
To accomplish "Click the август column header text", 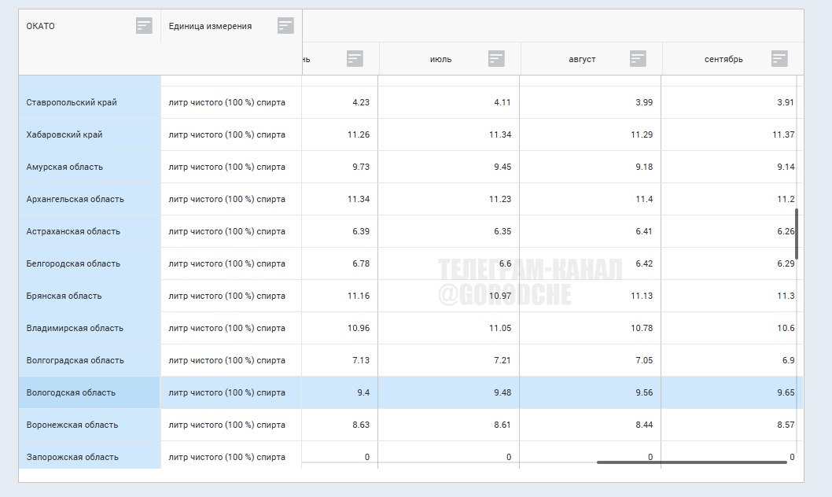I will (582, 59).
